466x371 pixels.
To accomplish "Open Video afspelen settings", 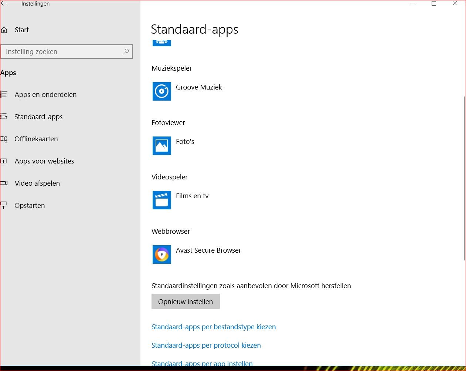I will pyautogui.click(x=37, y=183).
